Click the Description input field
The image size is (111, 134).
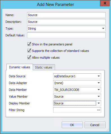pos(66,22)
